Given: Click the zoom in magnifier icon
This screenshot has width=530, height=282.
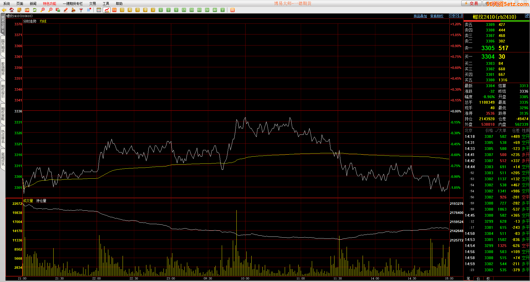Looking at the screenshot, I should click(43, 10).
